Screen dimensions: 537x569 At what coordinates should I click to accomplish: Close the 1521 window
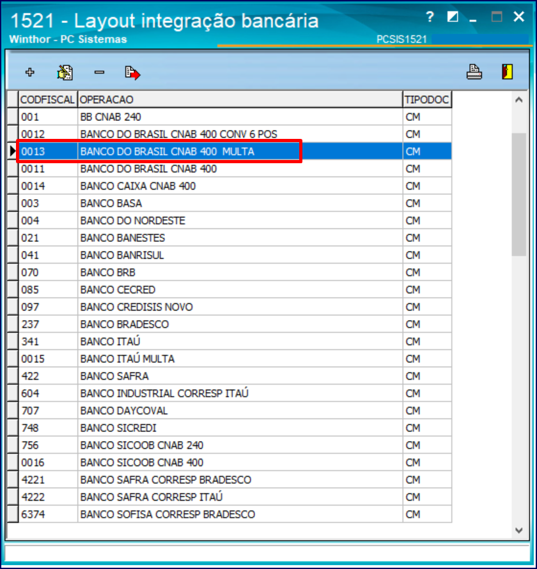519,17
